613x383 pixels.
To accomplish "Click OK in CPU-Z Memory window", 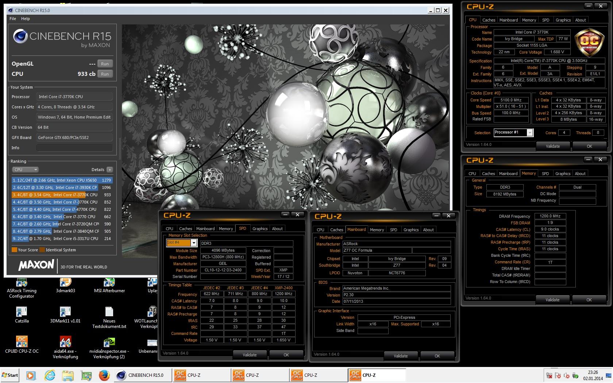I will coord(589,300).
